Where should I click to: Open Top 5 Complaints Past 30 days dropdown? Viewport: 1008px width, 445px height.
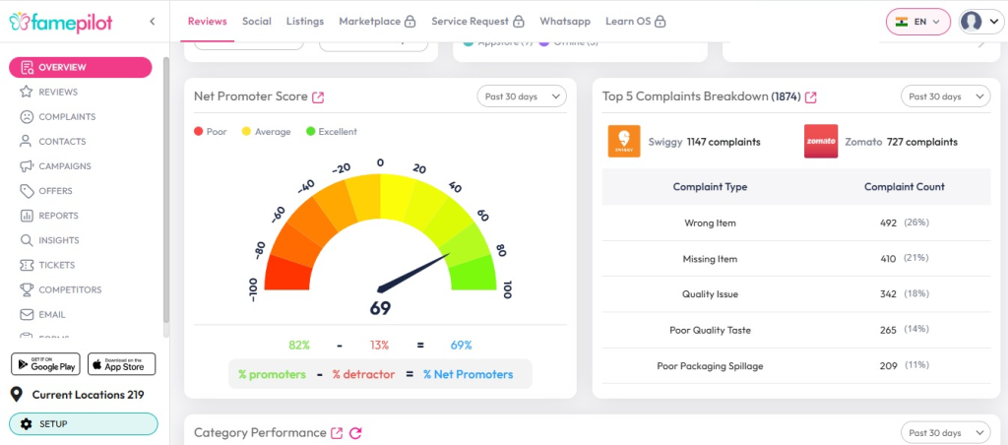(946, 96)
